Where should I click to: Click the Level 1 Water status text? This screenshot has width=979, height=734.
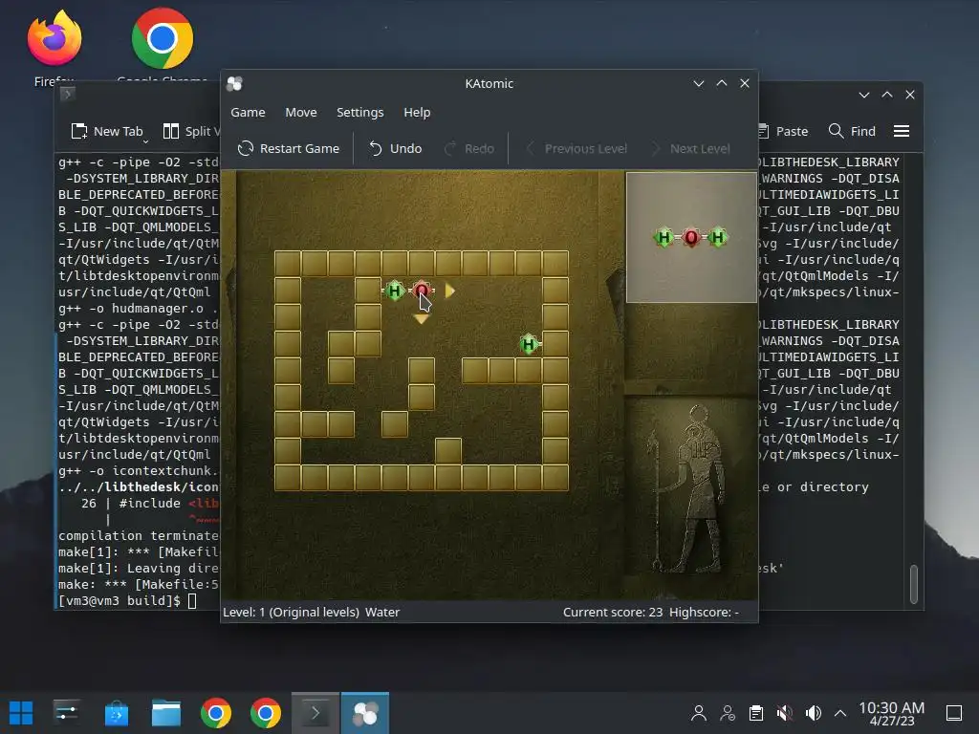point(311,613)
